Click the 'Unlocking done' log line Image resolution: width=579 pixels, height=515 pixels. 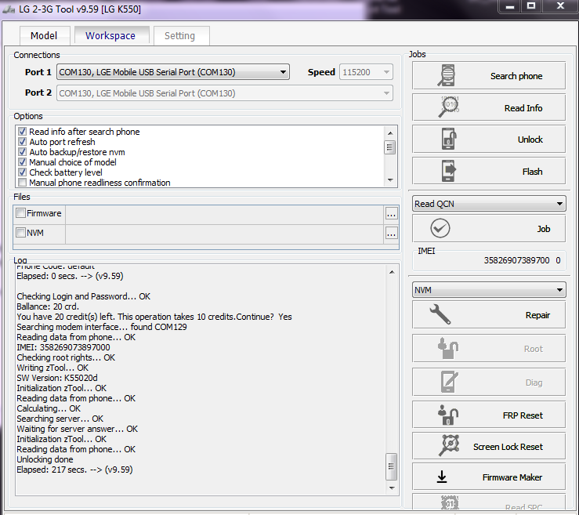pos(45,459)
